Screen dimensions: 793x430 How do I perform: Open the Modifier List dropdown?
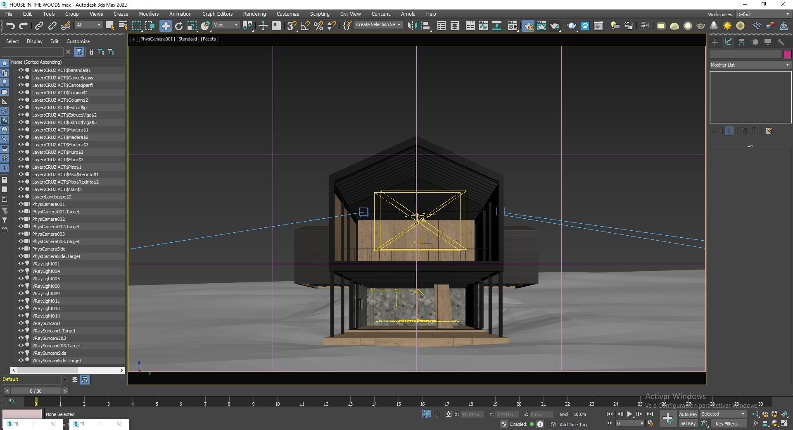click(750, 65)
